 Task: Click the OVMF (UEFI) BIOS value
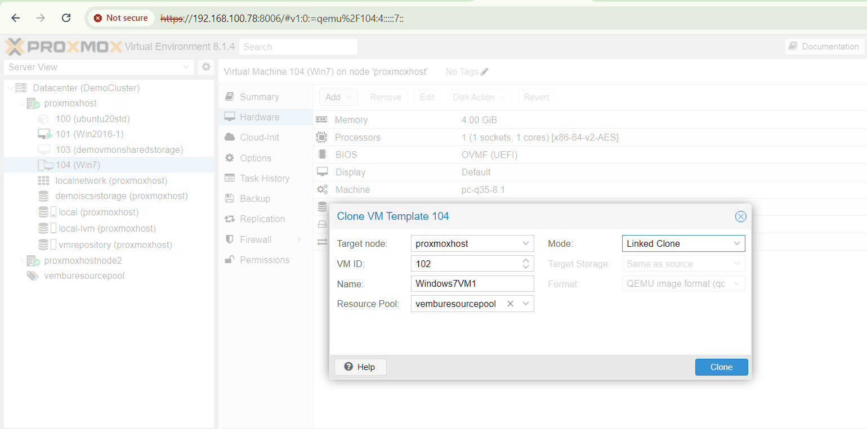click(489, 155)
